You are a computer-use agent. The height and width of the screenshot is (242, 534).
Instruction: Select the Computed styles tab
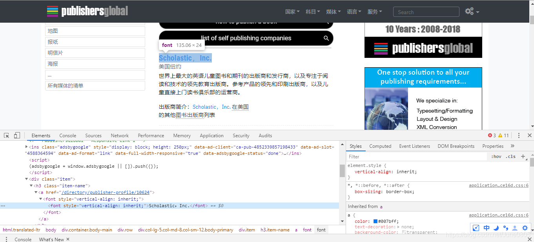380,146
